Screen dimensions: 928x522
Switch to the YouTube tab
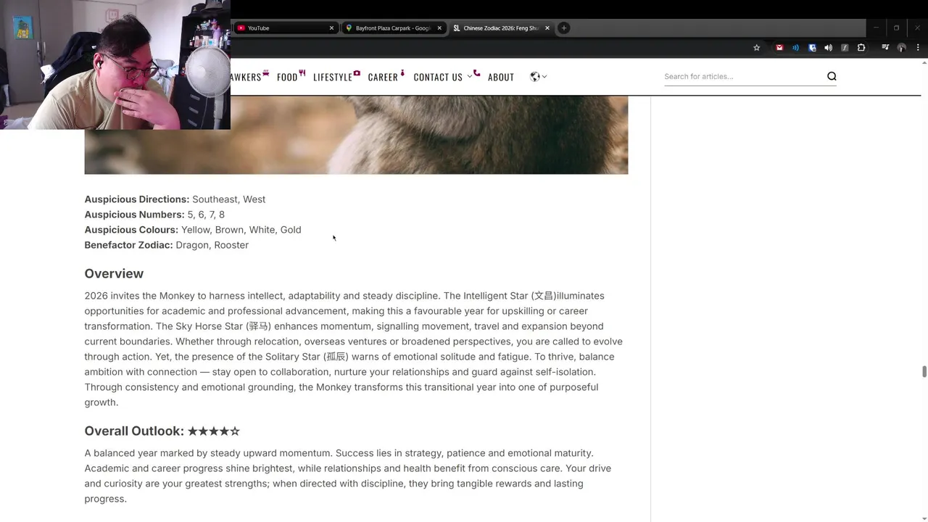pos(286,28)
